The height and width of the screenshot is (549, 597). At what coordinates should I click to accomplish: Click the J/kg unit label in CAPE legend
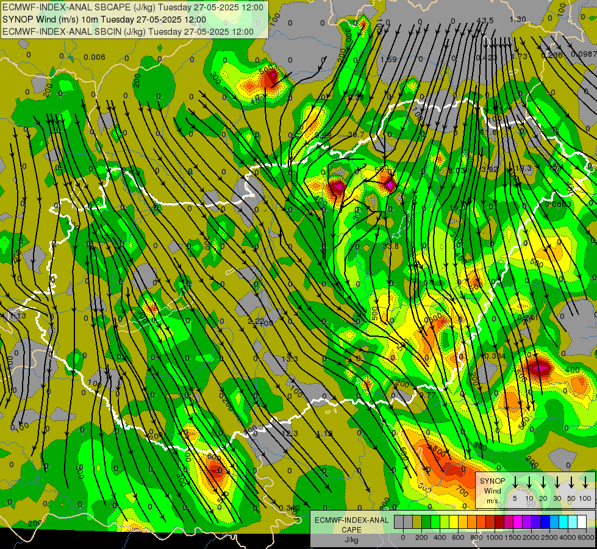351,540
